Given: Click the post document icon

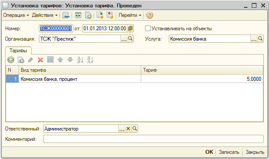Looking at the screenshot, I should (100, 15).
